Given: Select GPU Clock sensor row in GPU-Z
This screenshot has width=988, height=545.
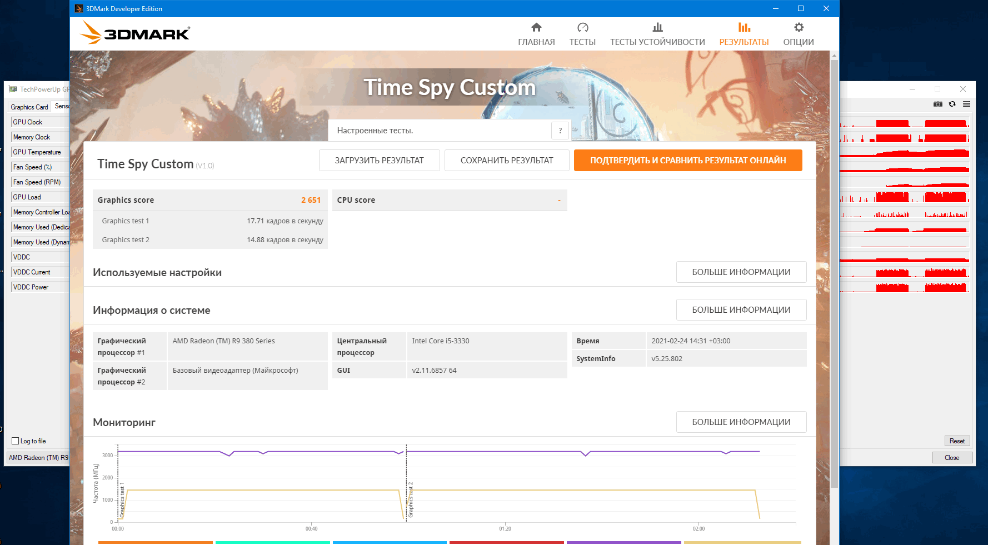Looking at the screenshot, I should 40,122.
